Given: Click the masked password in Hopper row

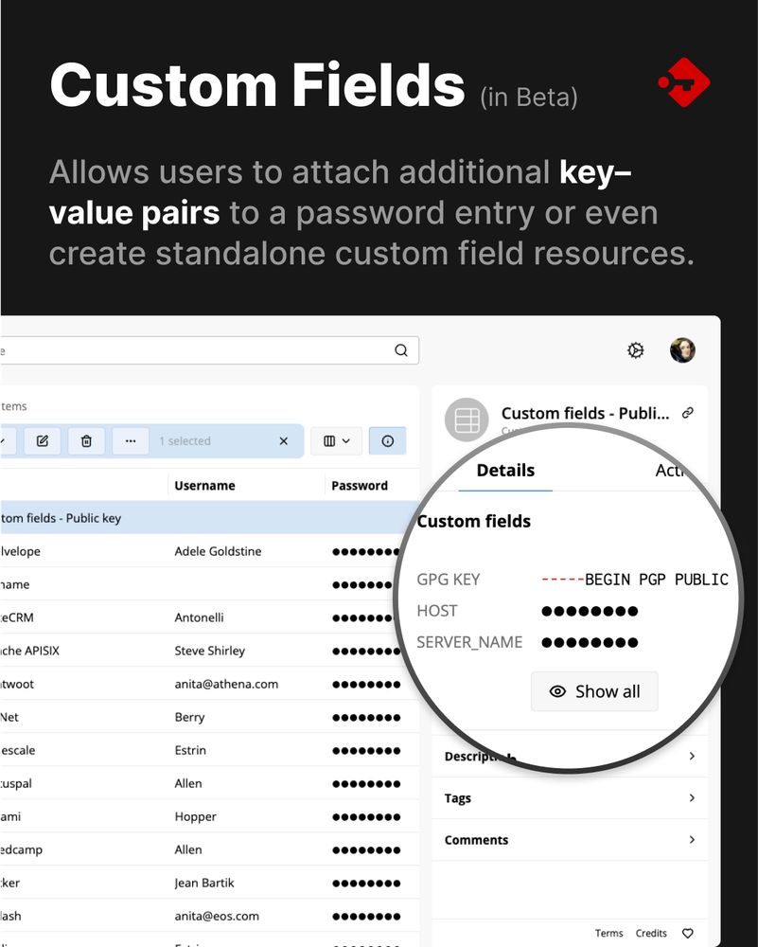Looking at the screenshot, I should 365,817.
